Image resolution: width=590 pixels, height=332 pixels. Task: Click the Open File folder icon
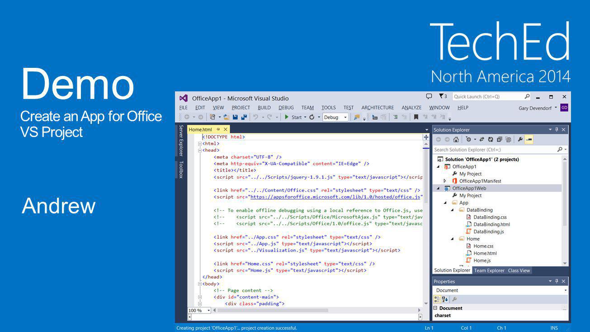(226, 117)
